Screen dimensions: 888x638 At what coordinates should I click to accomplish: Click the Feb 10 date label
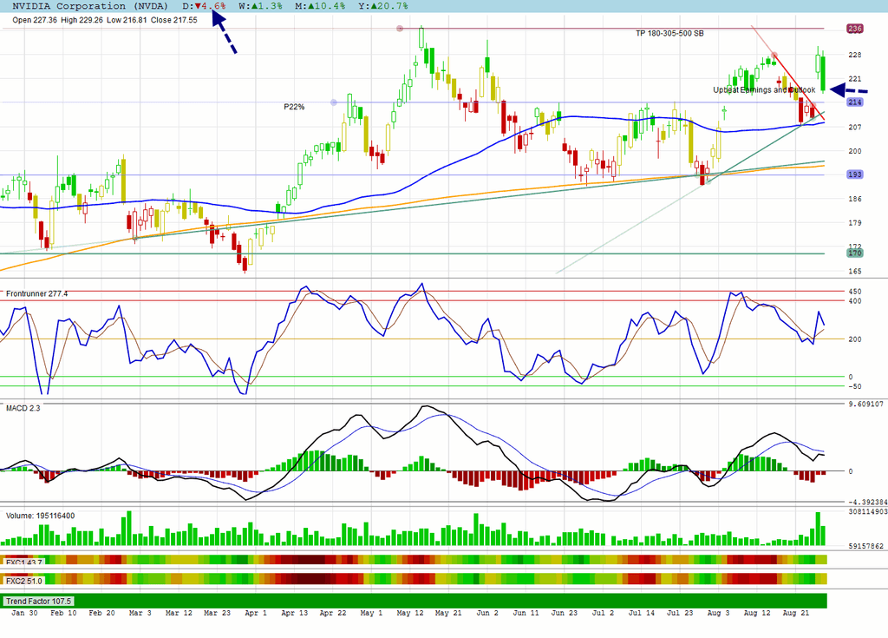pyautogui.click(x=63, y=613)
